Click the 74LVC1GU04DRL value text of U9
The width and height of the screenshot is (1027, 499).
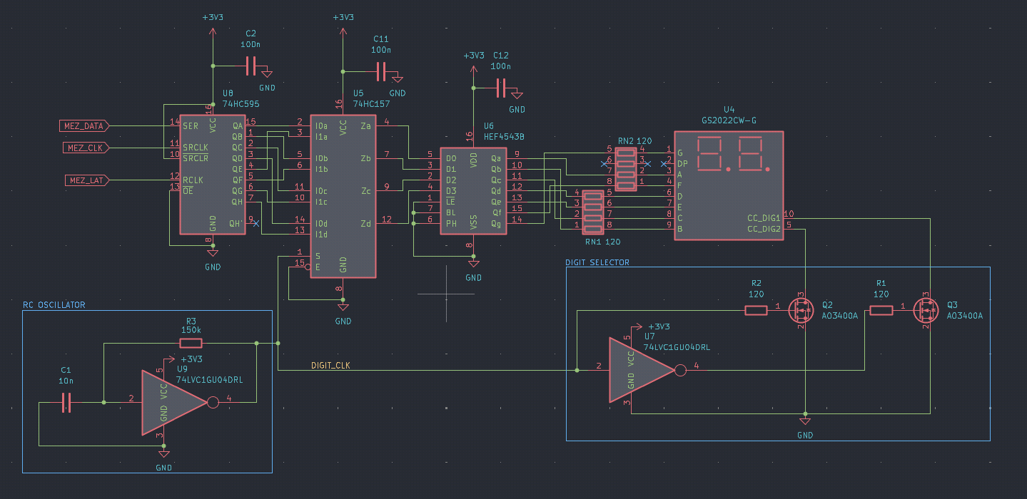[210, 380]
